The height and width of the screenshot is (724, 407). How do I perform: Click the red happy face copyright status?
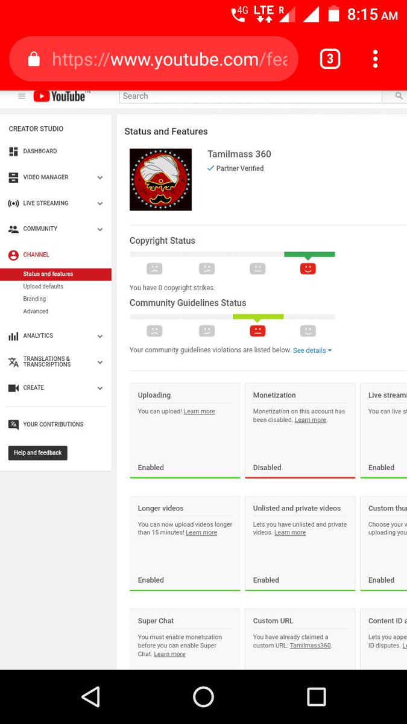pos(308,268)
